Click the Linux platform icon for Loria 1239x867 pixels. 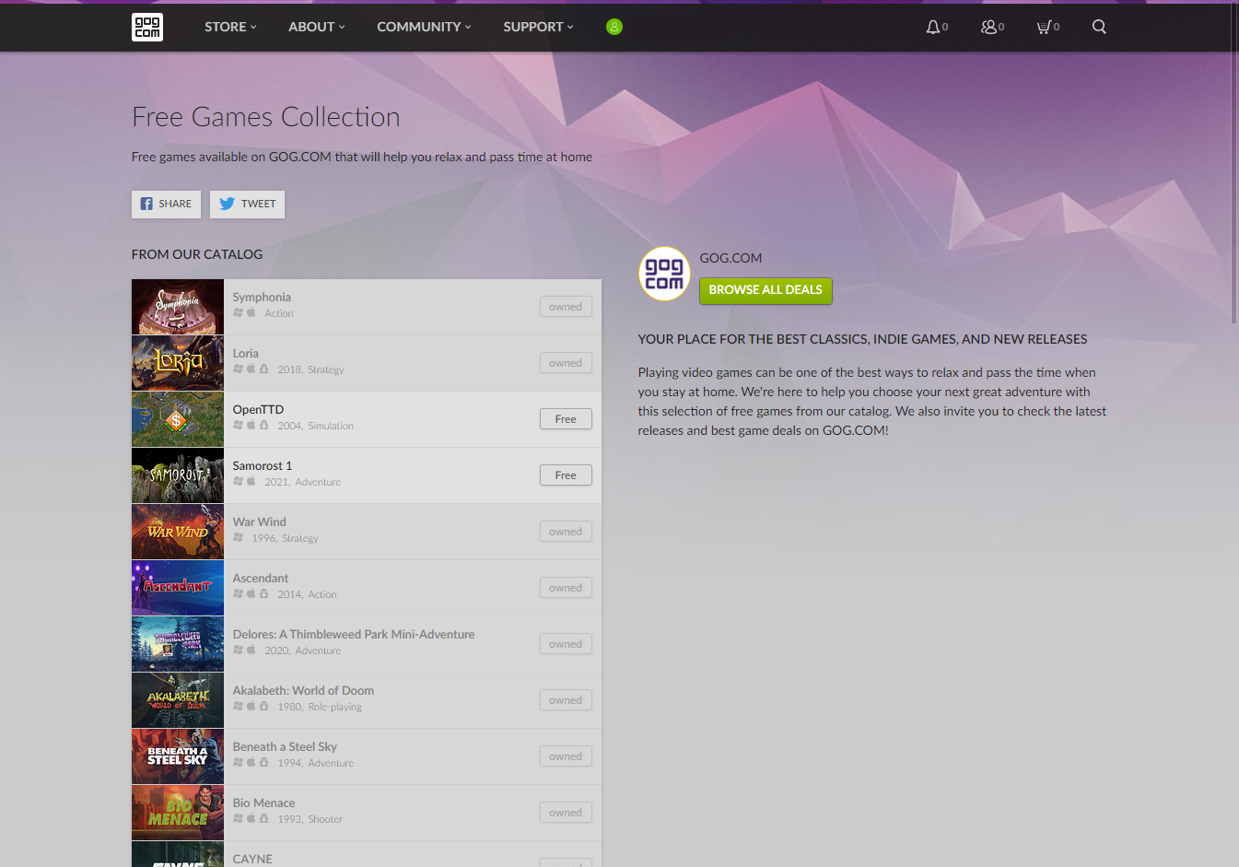pos(263,369)
